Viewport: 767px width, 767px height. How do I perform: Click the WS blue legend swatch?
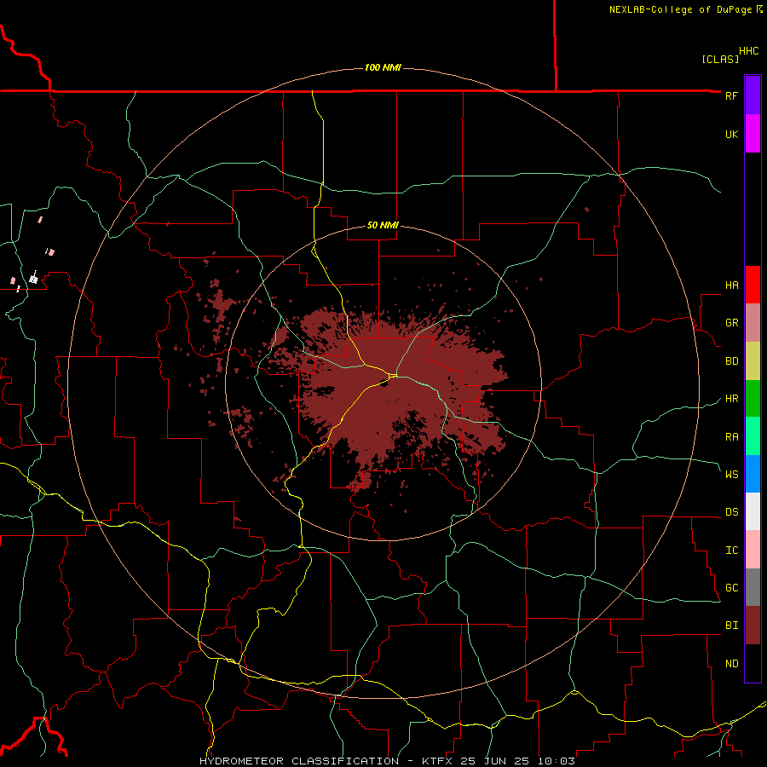(753, 474)
